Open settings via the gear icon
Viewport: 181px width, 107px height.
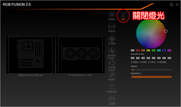(x=171, y=5)
